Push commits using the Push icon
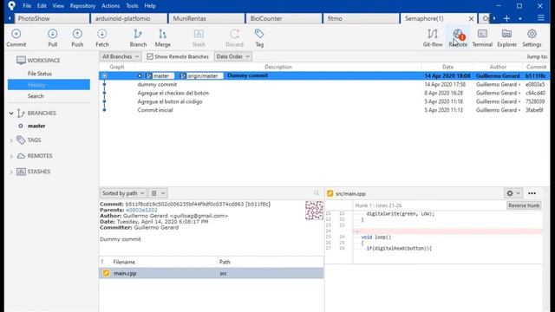The height and width of the screenshot is (312, 555). pyautogui.click(x=77, y=38)
